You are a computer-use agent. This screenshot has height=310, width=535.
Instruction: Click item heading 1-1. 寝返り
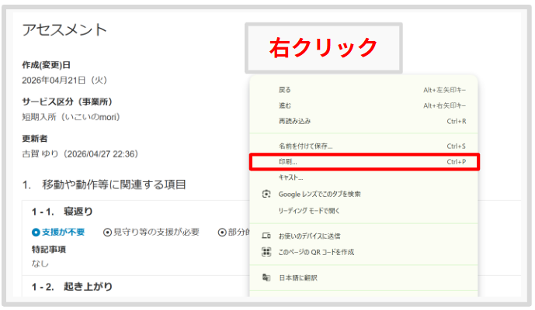(x=62, y=212)
